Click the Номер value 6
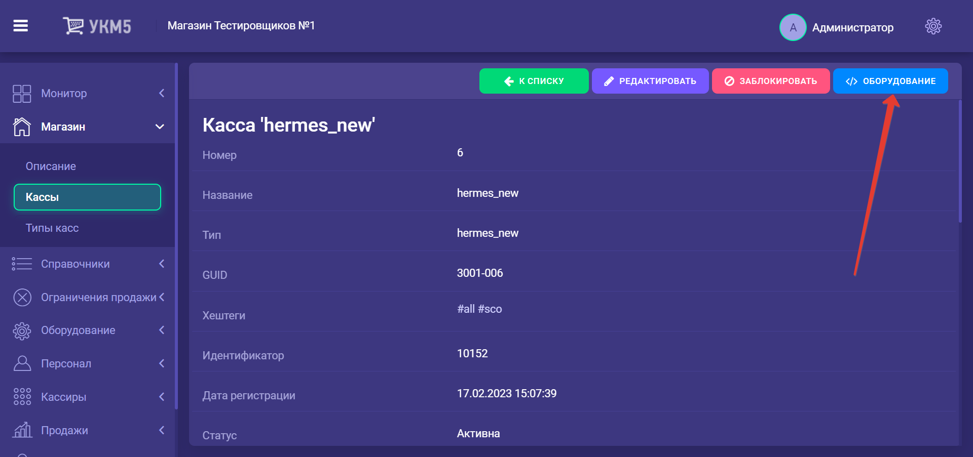Viewport: 973px width, 457px height. coord(460,153)
